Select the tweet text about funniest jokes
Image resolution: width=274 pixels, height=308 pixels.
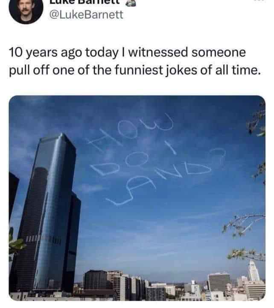pos(135,61)
